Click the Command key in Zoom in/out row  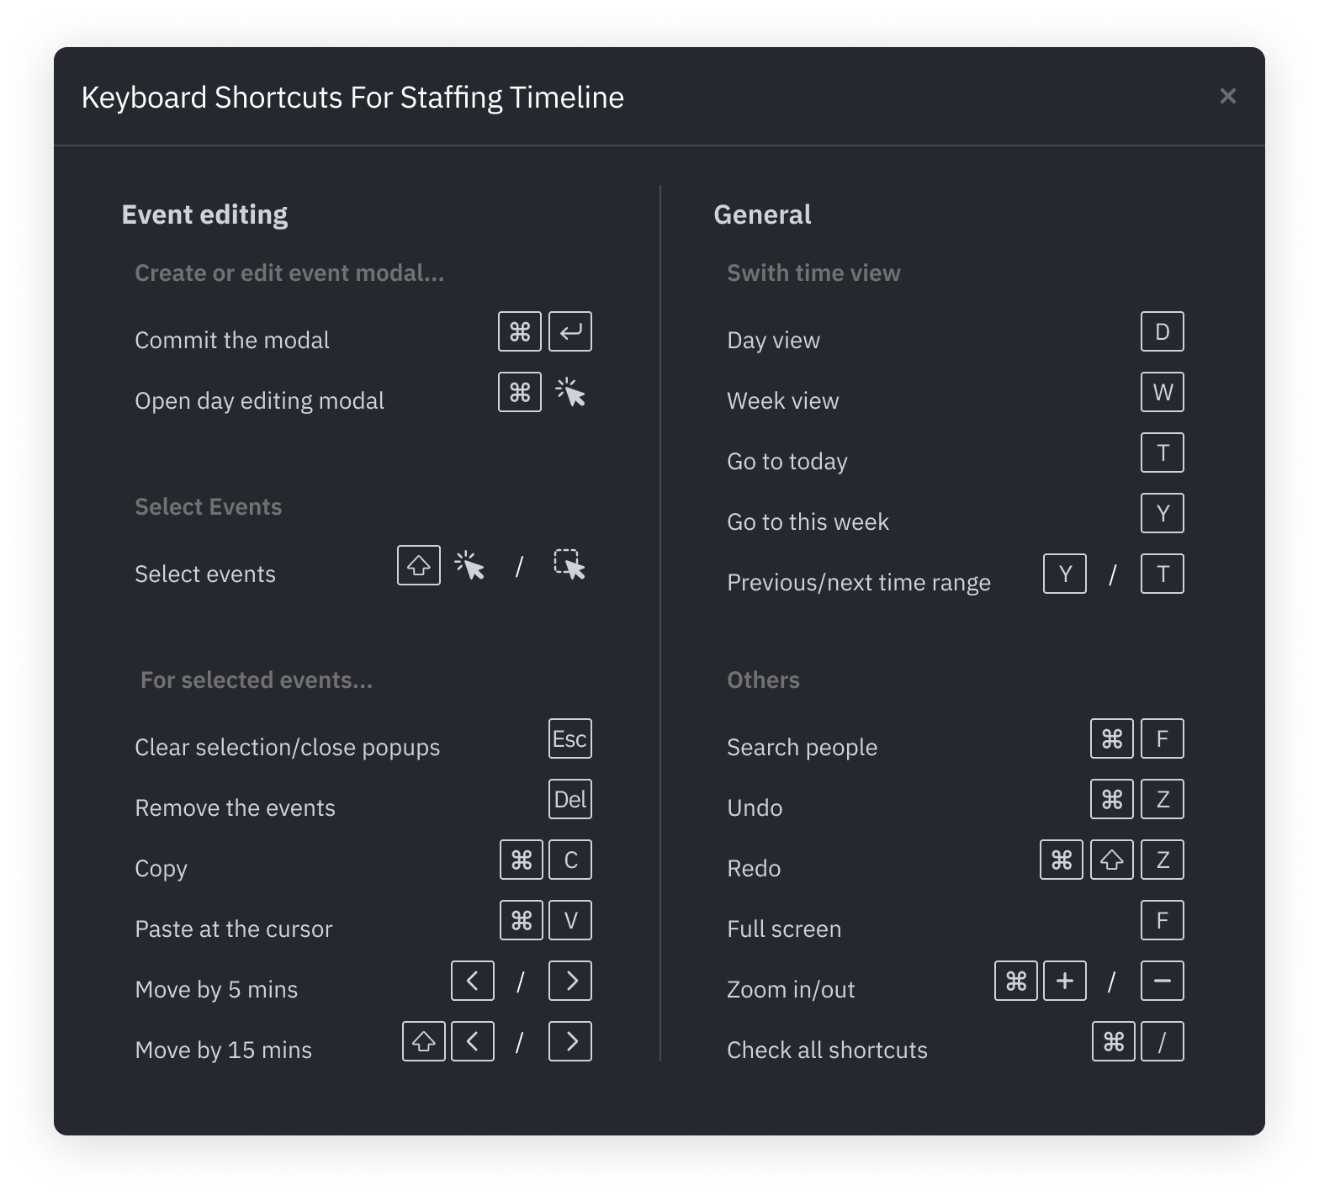[1016, 981]
